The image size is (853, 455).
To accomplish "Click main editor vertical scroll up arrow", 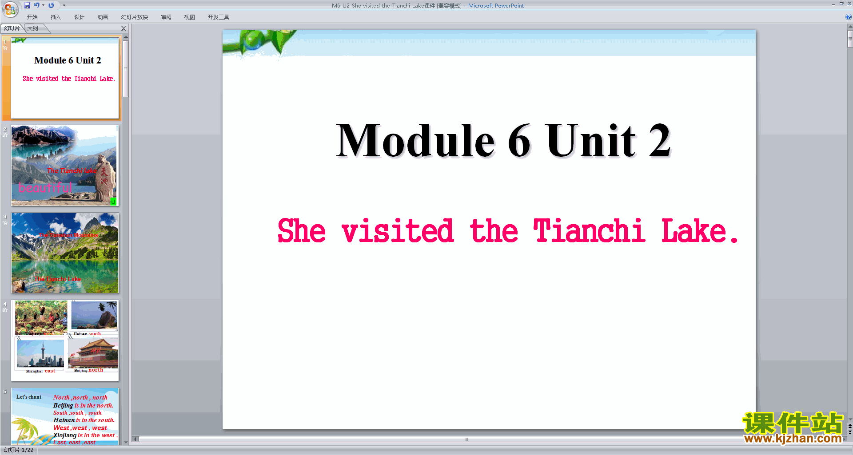I will [850, 27].
